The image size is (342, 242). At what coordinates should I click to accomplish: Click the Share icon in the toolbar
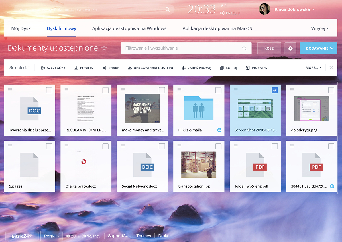105,68
